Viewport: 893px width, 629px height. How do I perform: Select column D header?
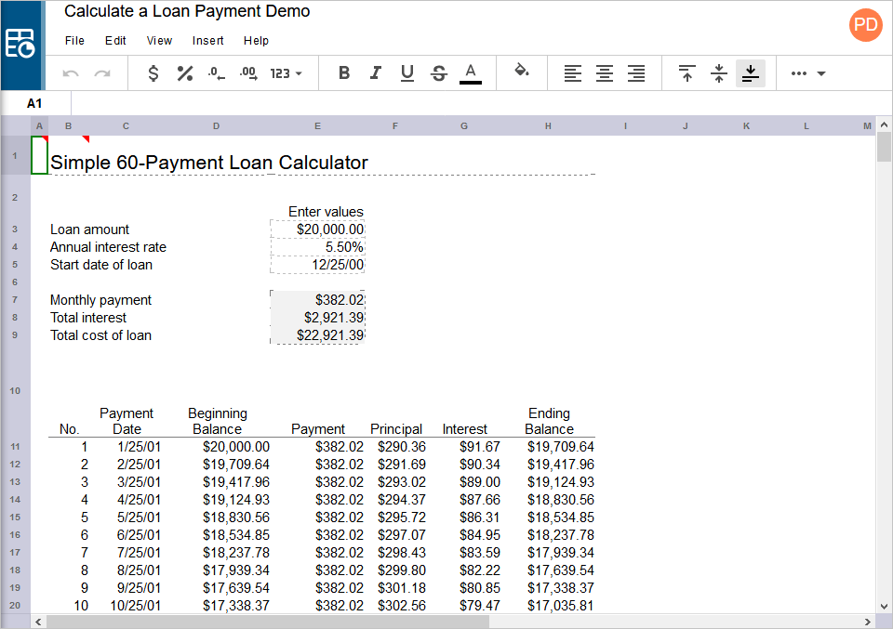(216, 126)
